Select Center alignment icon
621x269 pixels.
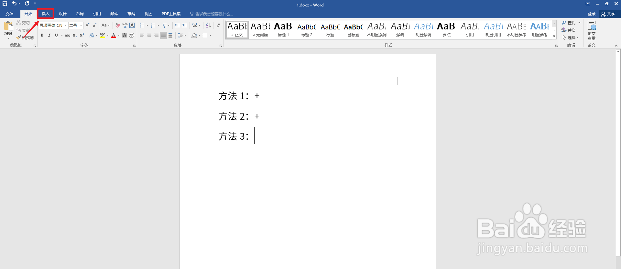click(149, 35)
